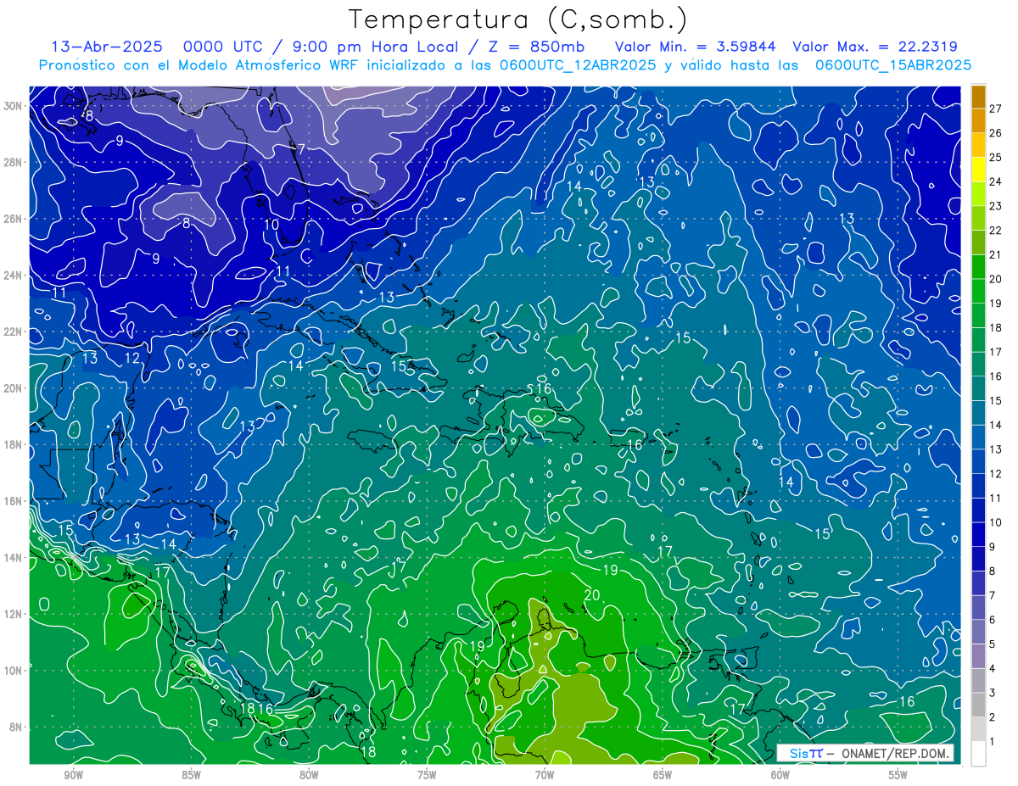Click the valid-until time '0600UTC_15ABR2025'
Image resolution: width=1018 pixels, height=786 pixels.
point(893,64)
